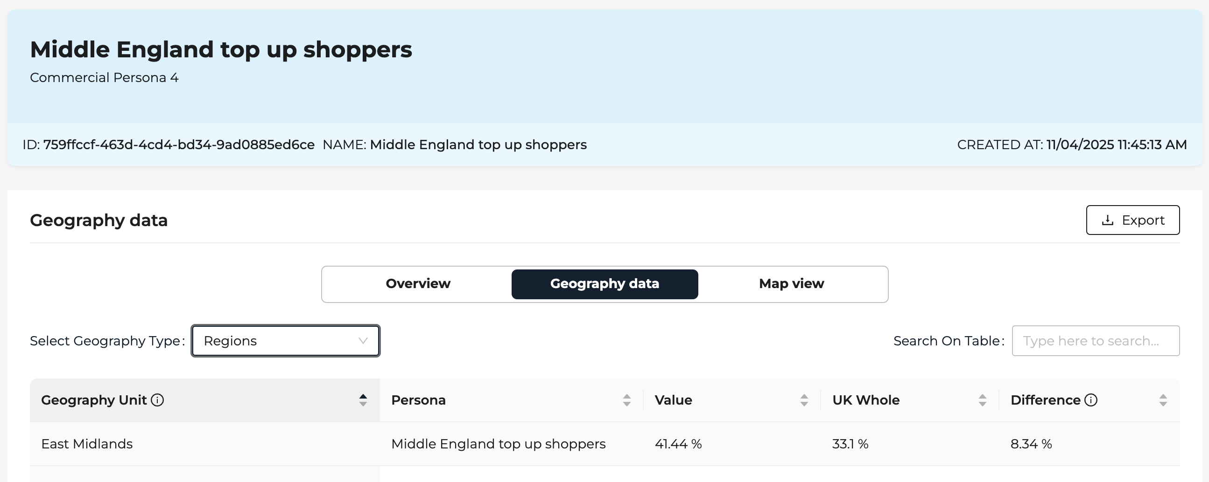The image size is (1209, 482).
Task: Switch to the Map view tab
Action: (791, 284)
